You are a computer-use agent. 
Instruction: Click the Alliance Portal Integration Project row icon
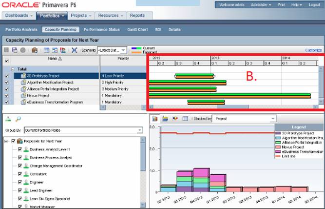tap(23, 89)
